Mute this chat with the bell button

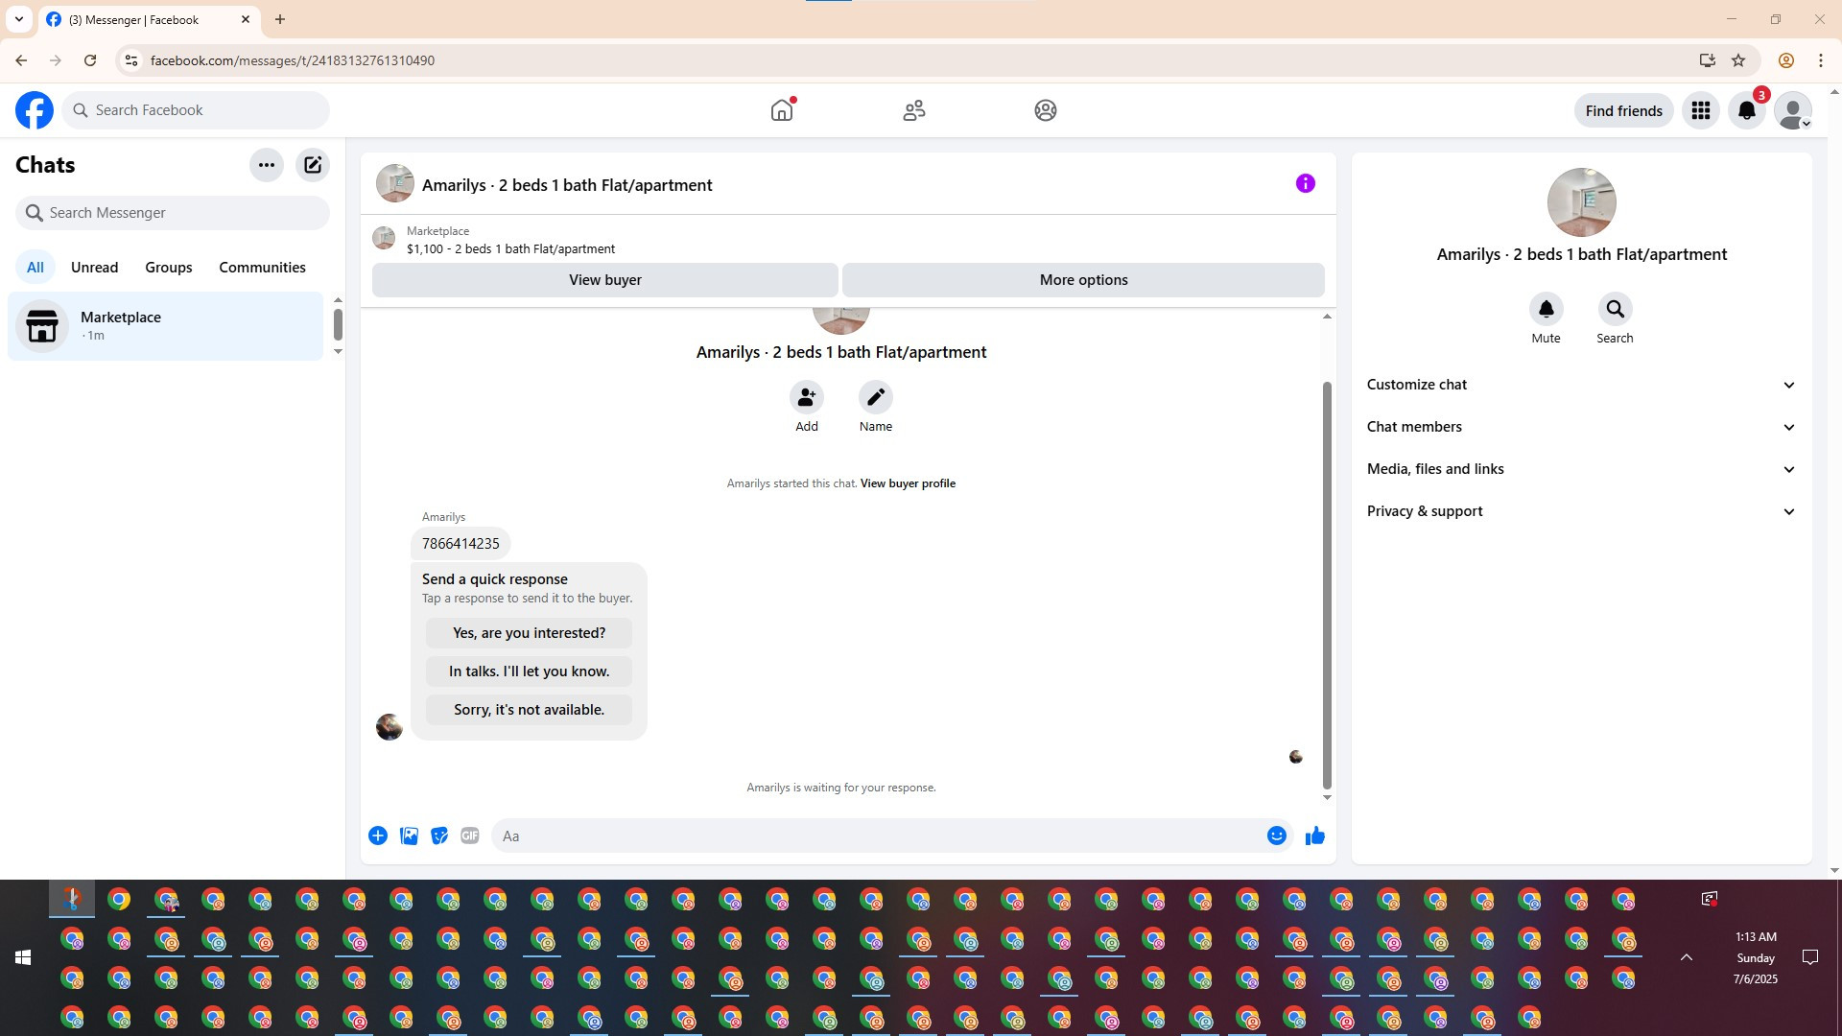(x=1546, y=309)
